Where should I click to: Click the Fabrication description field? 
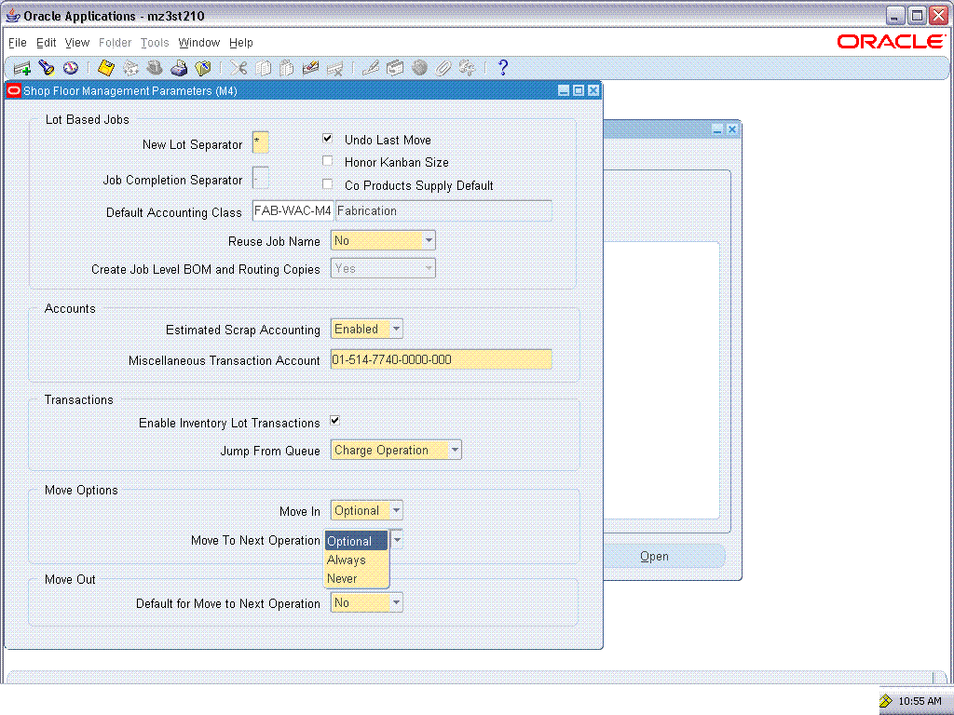(x=443, y=211)
